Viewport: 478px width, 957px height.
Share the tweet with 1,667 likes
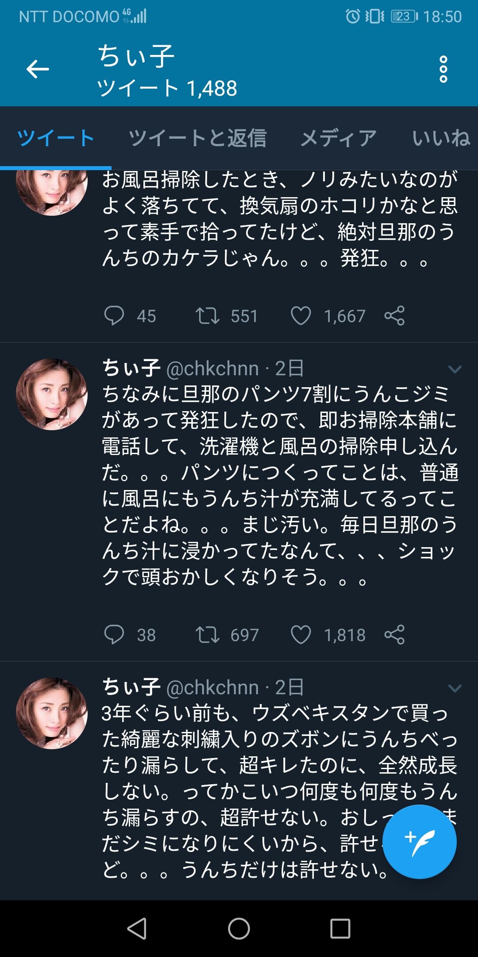[x=394, y=316]
